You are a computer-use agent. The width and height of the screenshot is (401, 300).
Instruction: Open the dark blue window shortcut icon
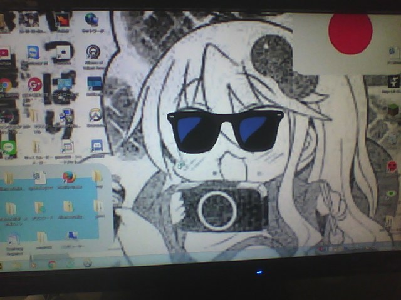[x=95, y=83]
